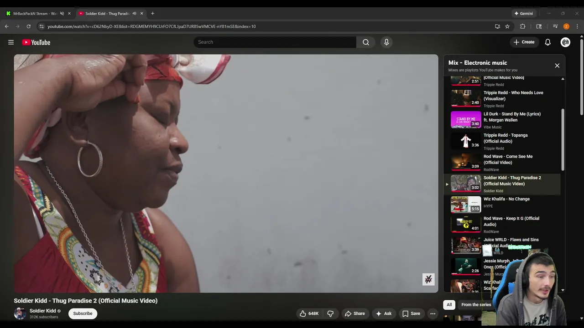The height and width of the screenshot is (328, 584).
Task: Play Trippie Redd - Who Needs Love thumbnail
Action: (466, 98)
